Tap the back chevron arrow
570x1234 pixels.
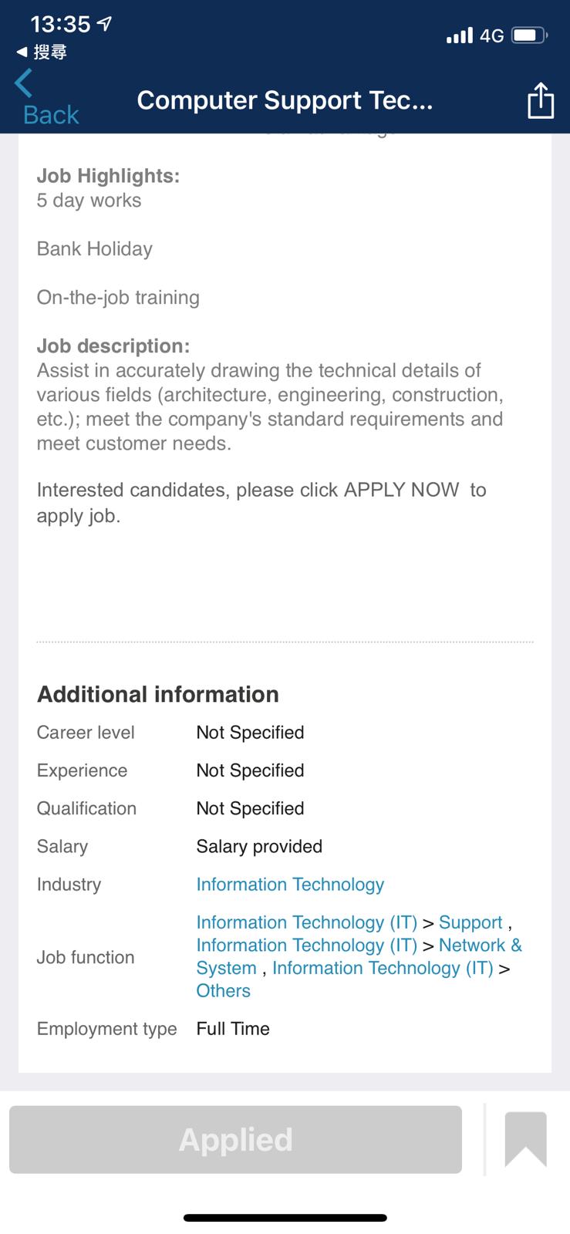(24, 83)
